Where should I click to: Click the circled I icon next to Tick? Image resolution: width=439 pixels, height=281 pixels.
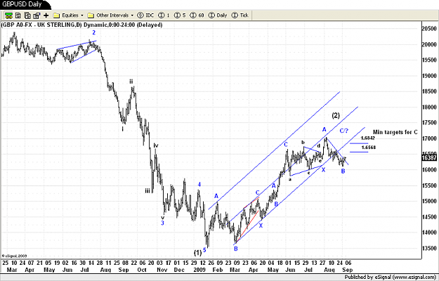point(235,15)
